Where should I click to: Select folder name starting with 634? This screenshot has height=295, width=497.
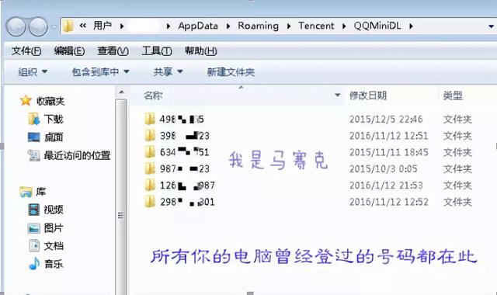[185, 152]
